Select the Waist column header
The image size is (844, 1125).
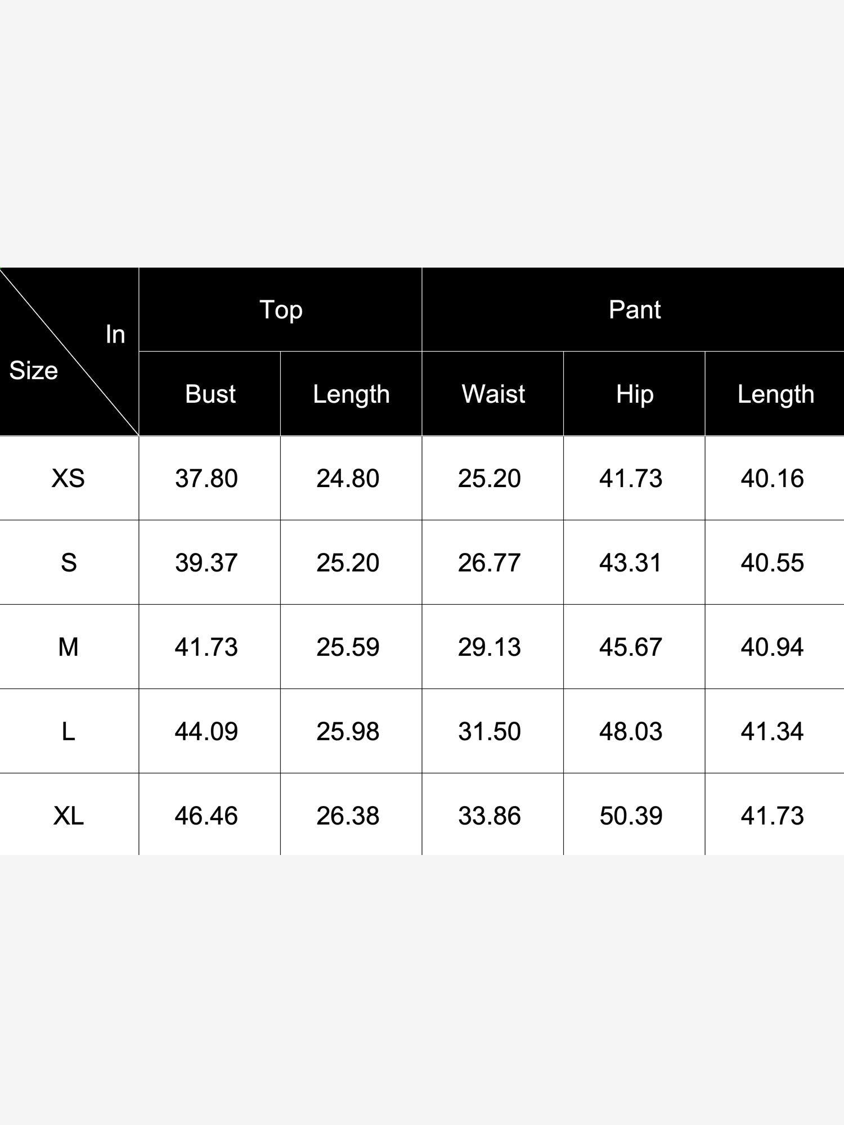493,394
